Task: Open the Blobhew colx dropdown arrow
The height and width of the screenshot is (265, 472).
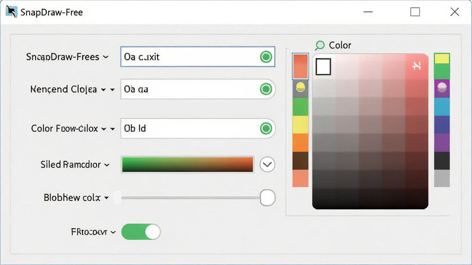Action: [x=106, y=198]
